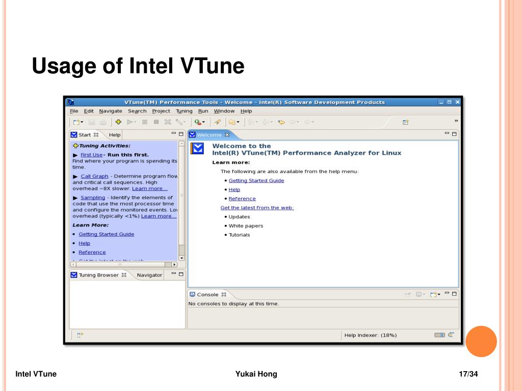Maximize the Welcome editor pane
522x391 pixels.
point(454,134)
